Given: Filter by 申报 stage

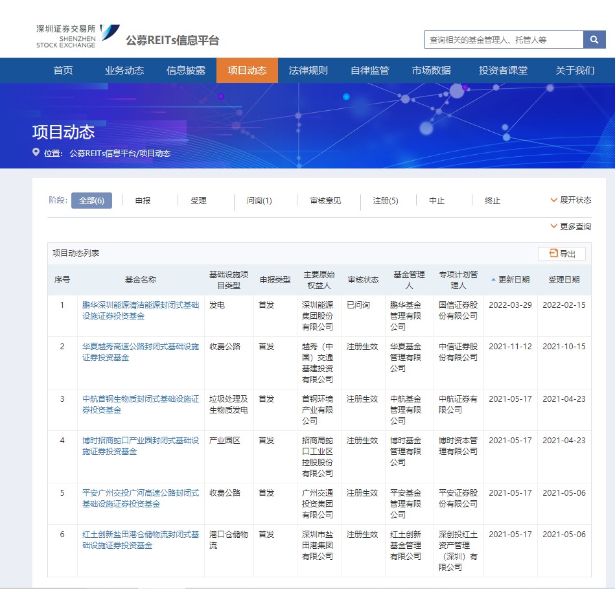Looking at the screenshot, I should (x=143, y=201).
